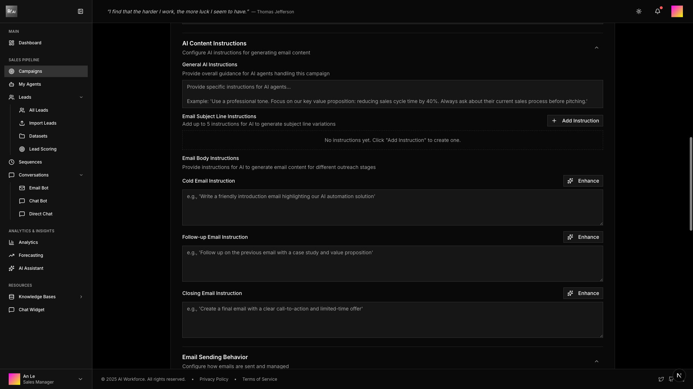Collapse the AI Content Instructions section
The width and height of the screenshot is (693, 389).
click(597, 48)
